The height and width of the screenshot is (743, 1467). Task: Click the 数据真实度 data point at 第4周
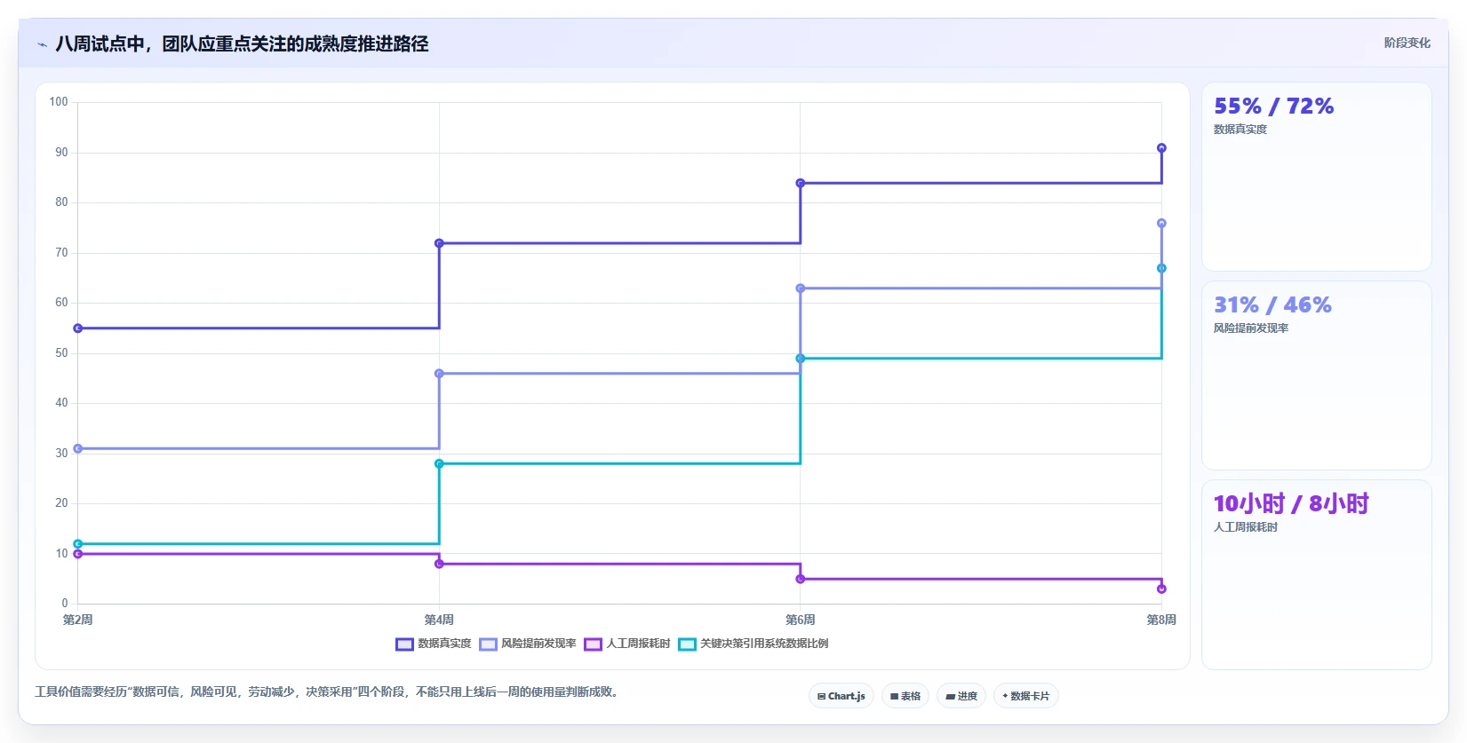click(439, 243)
